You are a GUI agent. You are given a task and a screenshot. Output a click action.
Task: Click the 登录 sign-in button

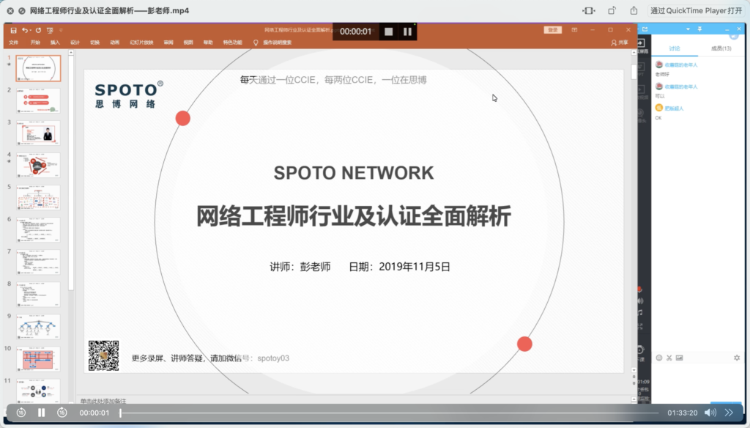[x=552, y=30]
